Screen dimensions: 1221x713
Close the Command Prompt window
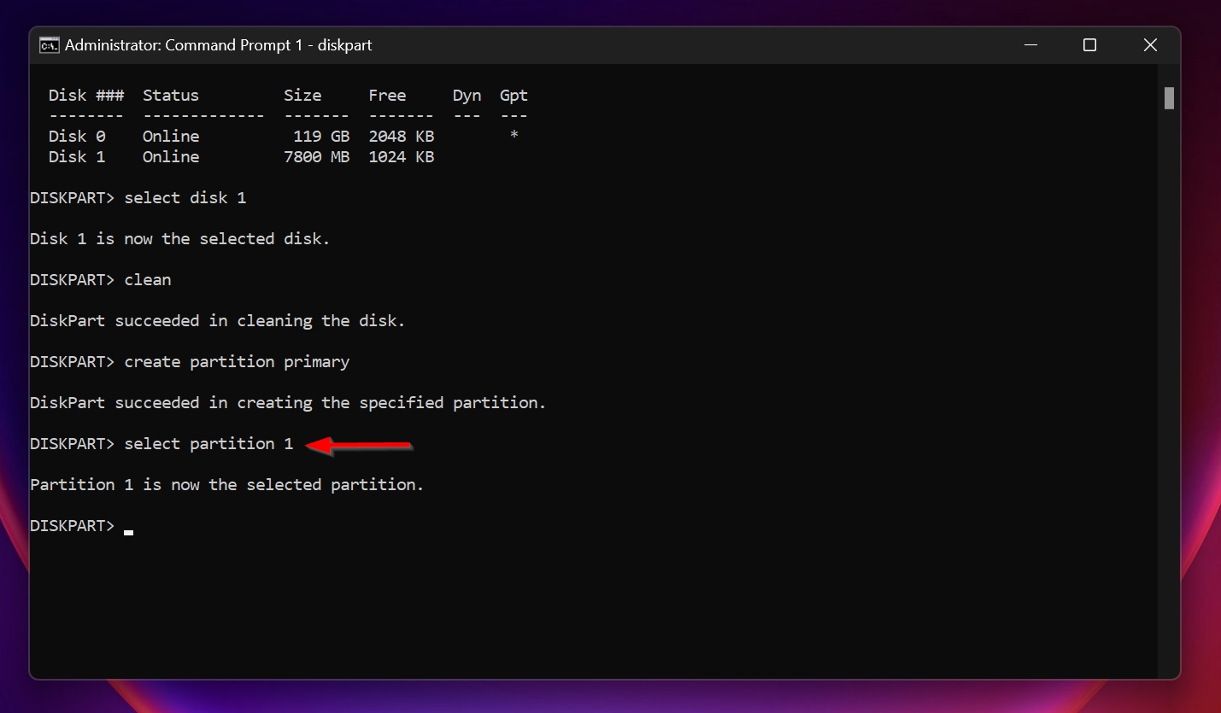(x=1150, y=45)
